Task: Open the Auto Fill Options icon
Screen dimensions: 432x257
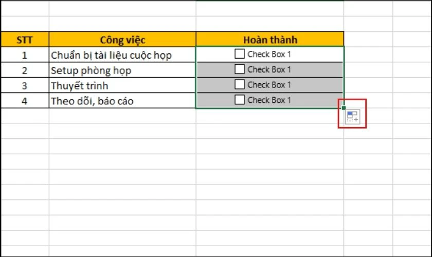Action: pos(353,117)
